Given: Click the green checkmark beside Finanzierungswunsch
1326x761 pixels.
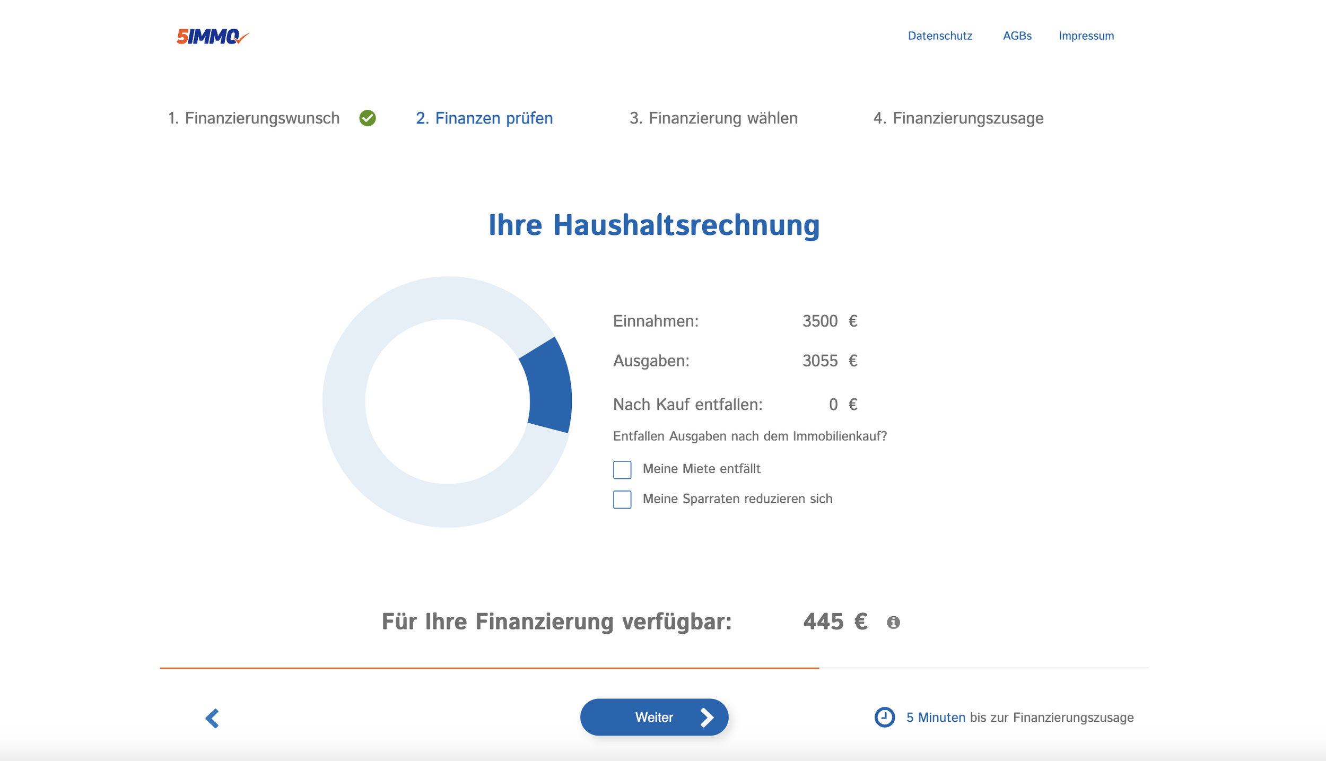Looking at the screenshot, I should (368, 118).
